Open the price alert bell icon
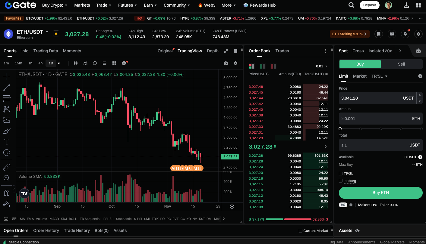 [405, 34]
